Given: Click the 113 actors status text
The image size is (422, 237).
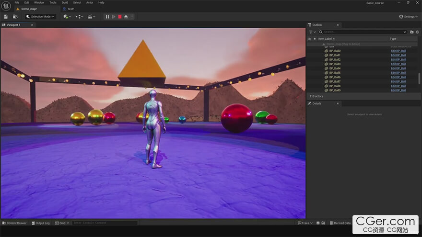Looking at the screenshot, I should [316, 96].
